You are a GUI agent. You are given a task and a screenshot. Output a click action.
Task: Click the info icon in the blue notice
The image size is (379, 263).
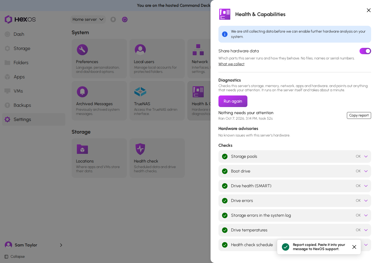[225, 34]
